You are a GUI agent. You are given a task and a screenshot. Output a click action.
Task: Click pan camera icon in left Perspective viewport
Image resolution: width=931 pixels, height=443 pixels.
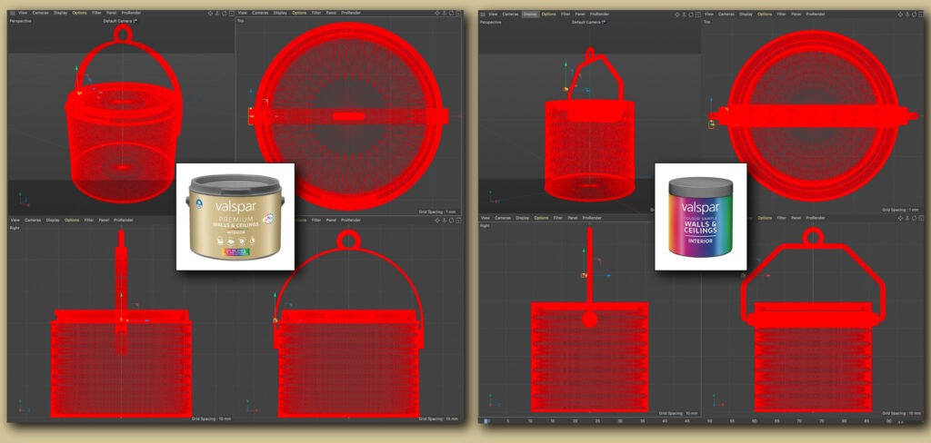click(x=210, y=13)
